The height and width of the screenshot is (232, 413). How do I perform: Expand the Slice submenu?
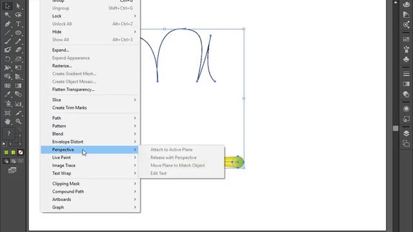(x=90, y=100)
